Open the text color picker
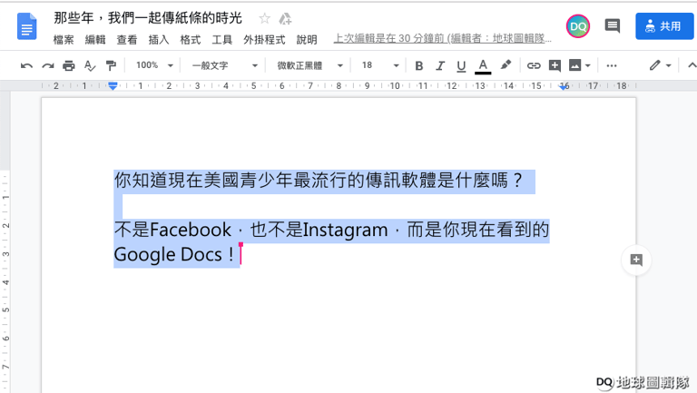This screenshot has width=697, height=393. 483,65
